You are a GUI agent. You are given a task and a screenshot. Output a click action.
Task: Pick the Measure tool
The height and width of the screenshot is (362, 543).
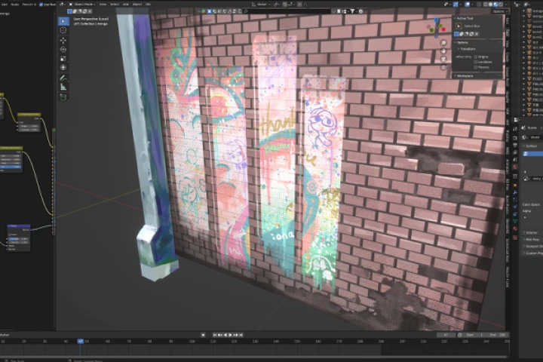coord(63,87)
